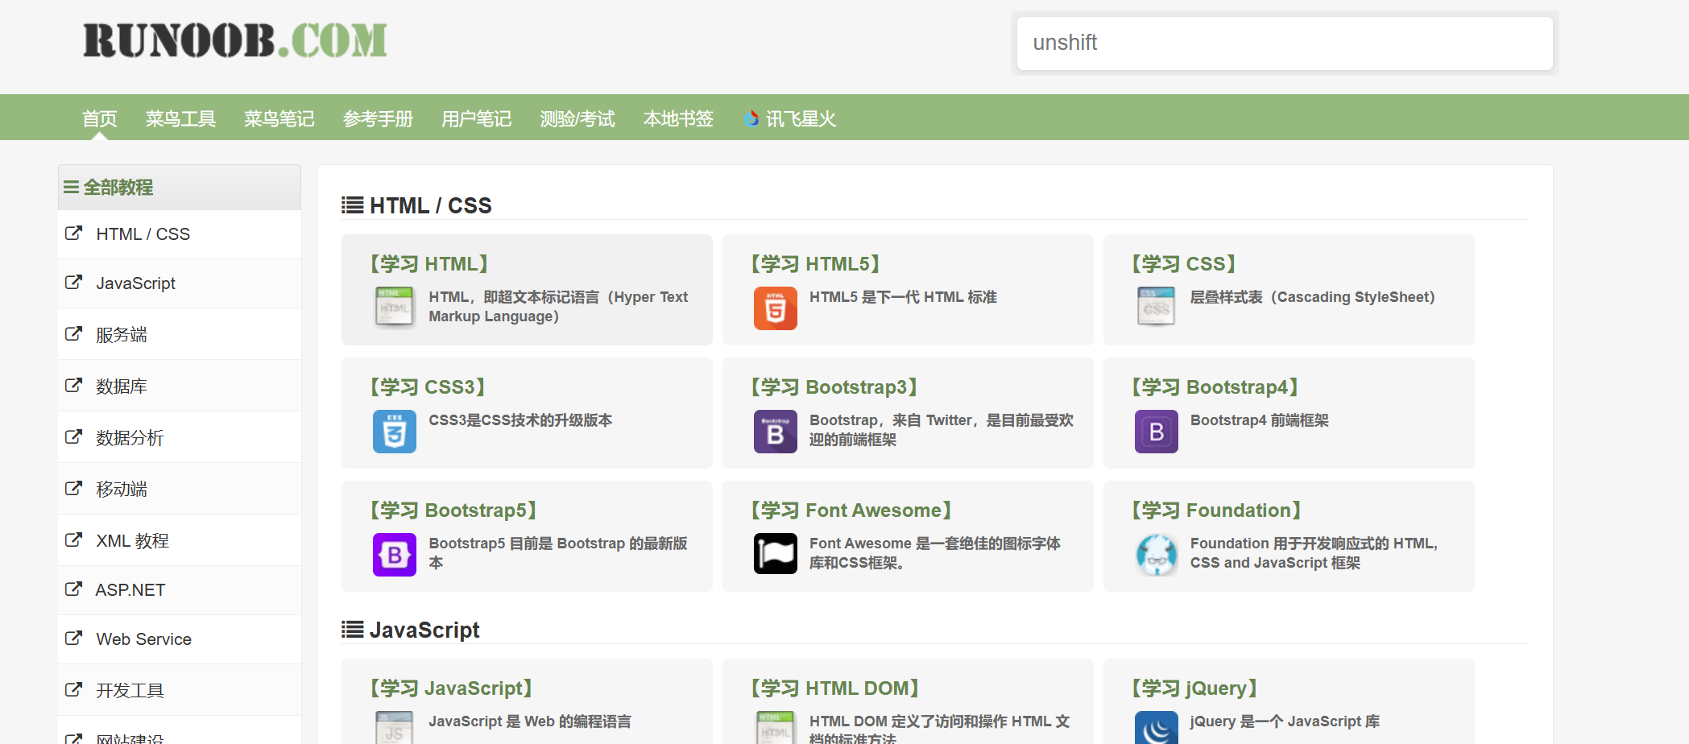Image resolution: width=1689 pixels, height=744 pixels.
Task: Click the jQuery logo icon
Action: click(x=1157, y=728)
